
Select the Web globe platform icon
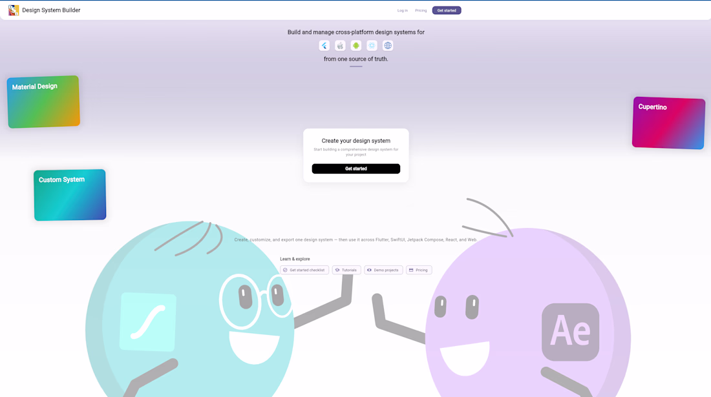(x=388, y=46)
